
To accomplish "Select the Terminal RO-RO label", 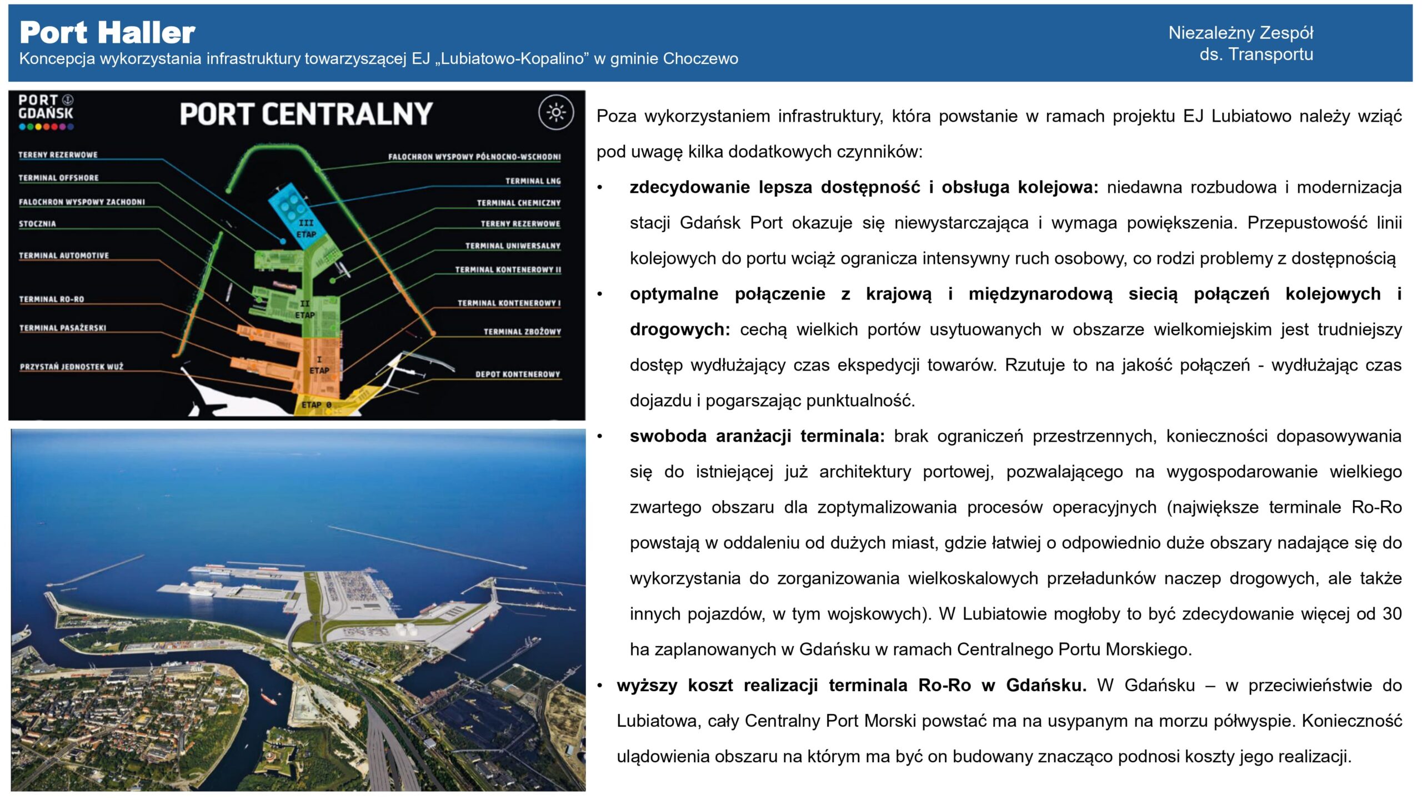I will tap(52, 299).
